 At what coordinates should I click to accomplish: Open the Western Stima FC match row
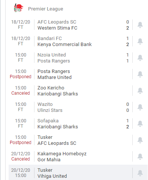(78, 25)
